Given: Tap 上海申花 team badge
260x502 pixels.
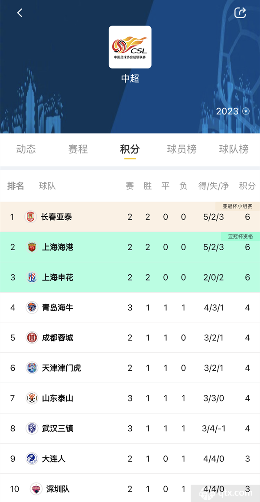Looking at the screenshot, I should tap(32, 277).
